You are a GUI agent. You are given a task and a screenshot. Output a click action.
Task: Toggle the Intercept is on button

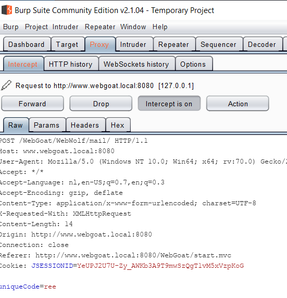pyautogui.click(x=169, y=103)
